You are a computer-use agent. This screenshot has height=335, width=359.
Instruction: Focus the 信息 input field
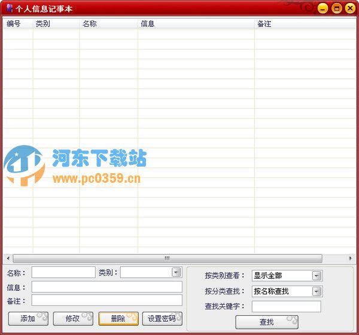[x=107, y=287]
